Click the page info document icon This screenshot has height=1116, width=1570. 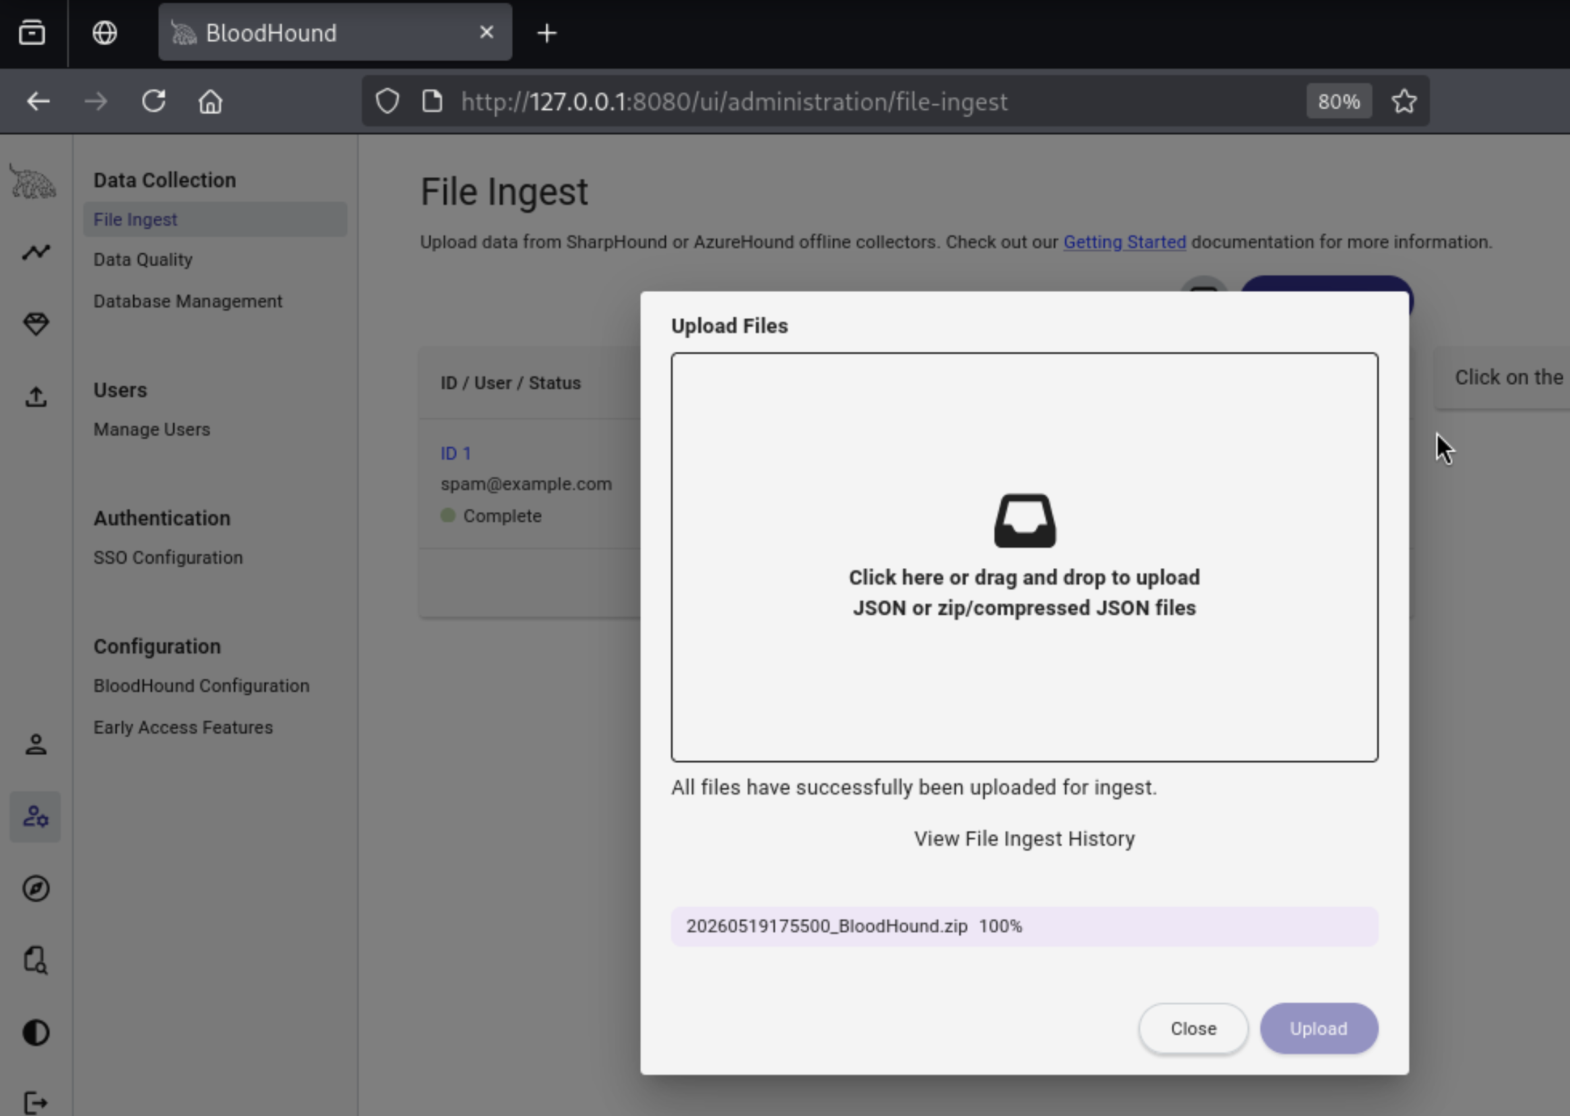[x=432, y=102]
